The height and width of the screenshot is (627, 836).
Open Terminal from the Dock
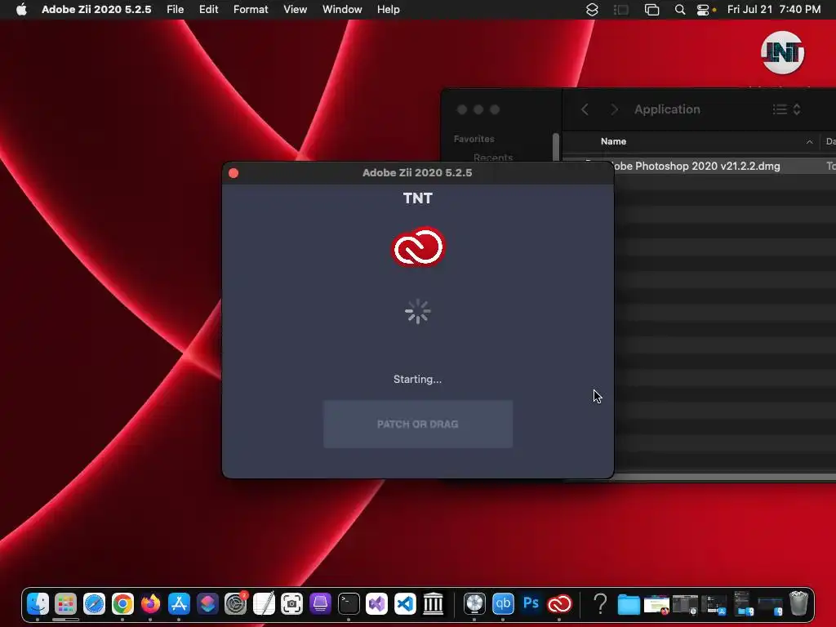click(349, 603)
